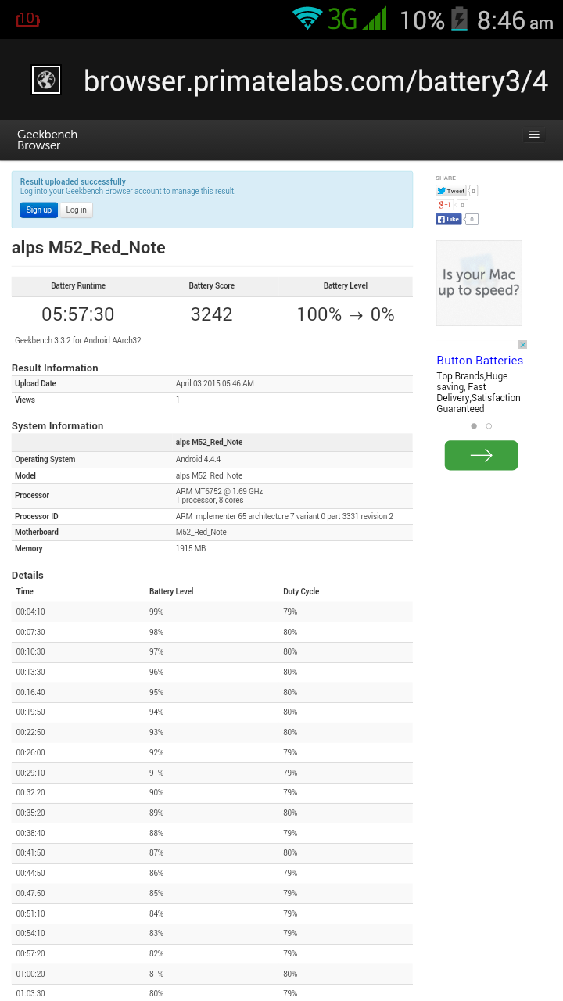This screenshot has width=563, height=1001.
Task: Tap the browser URL address field
Action: [x=315, y=81]
